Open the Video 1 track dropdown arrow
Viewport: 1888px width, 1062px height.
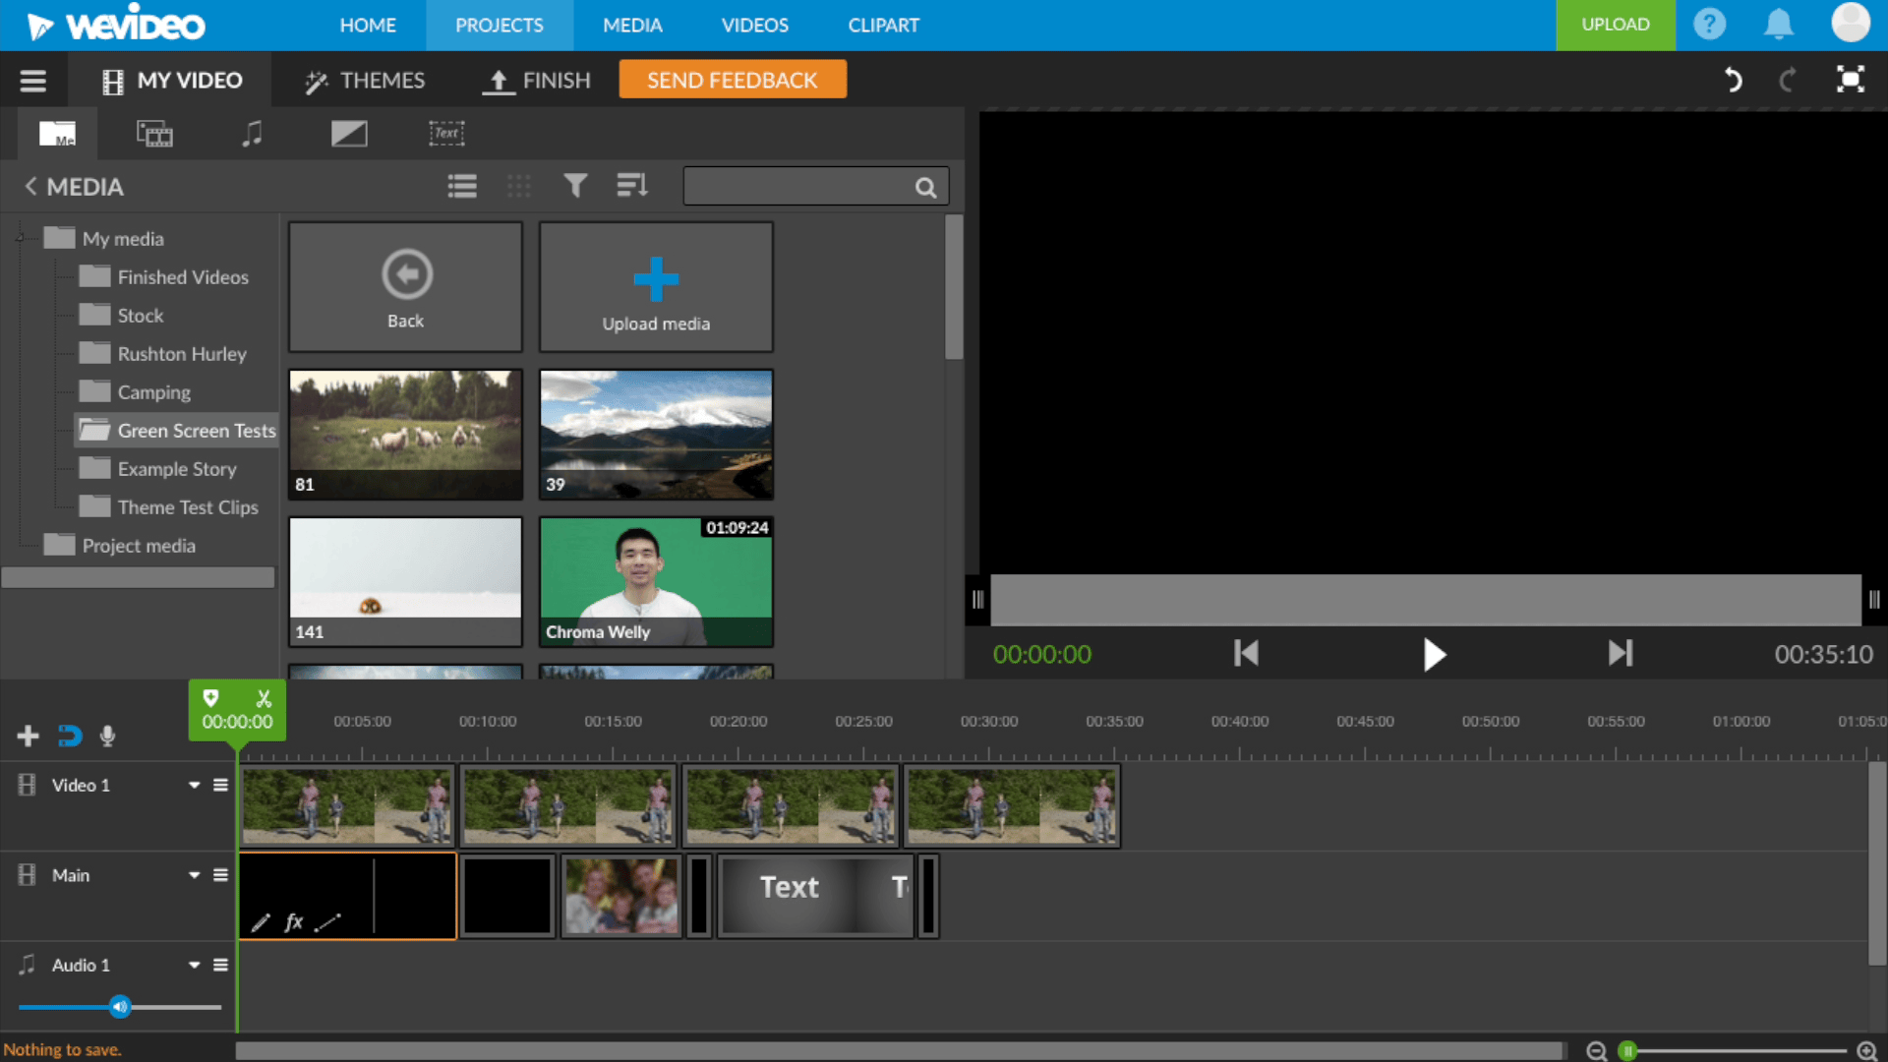pos(194,785)
